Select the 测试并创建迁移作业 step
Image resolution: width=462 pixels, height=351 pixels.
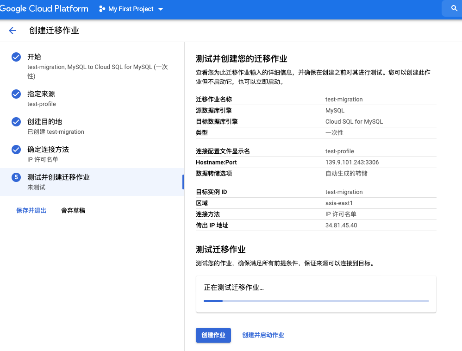click(58, 177)
